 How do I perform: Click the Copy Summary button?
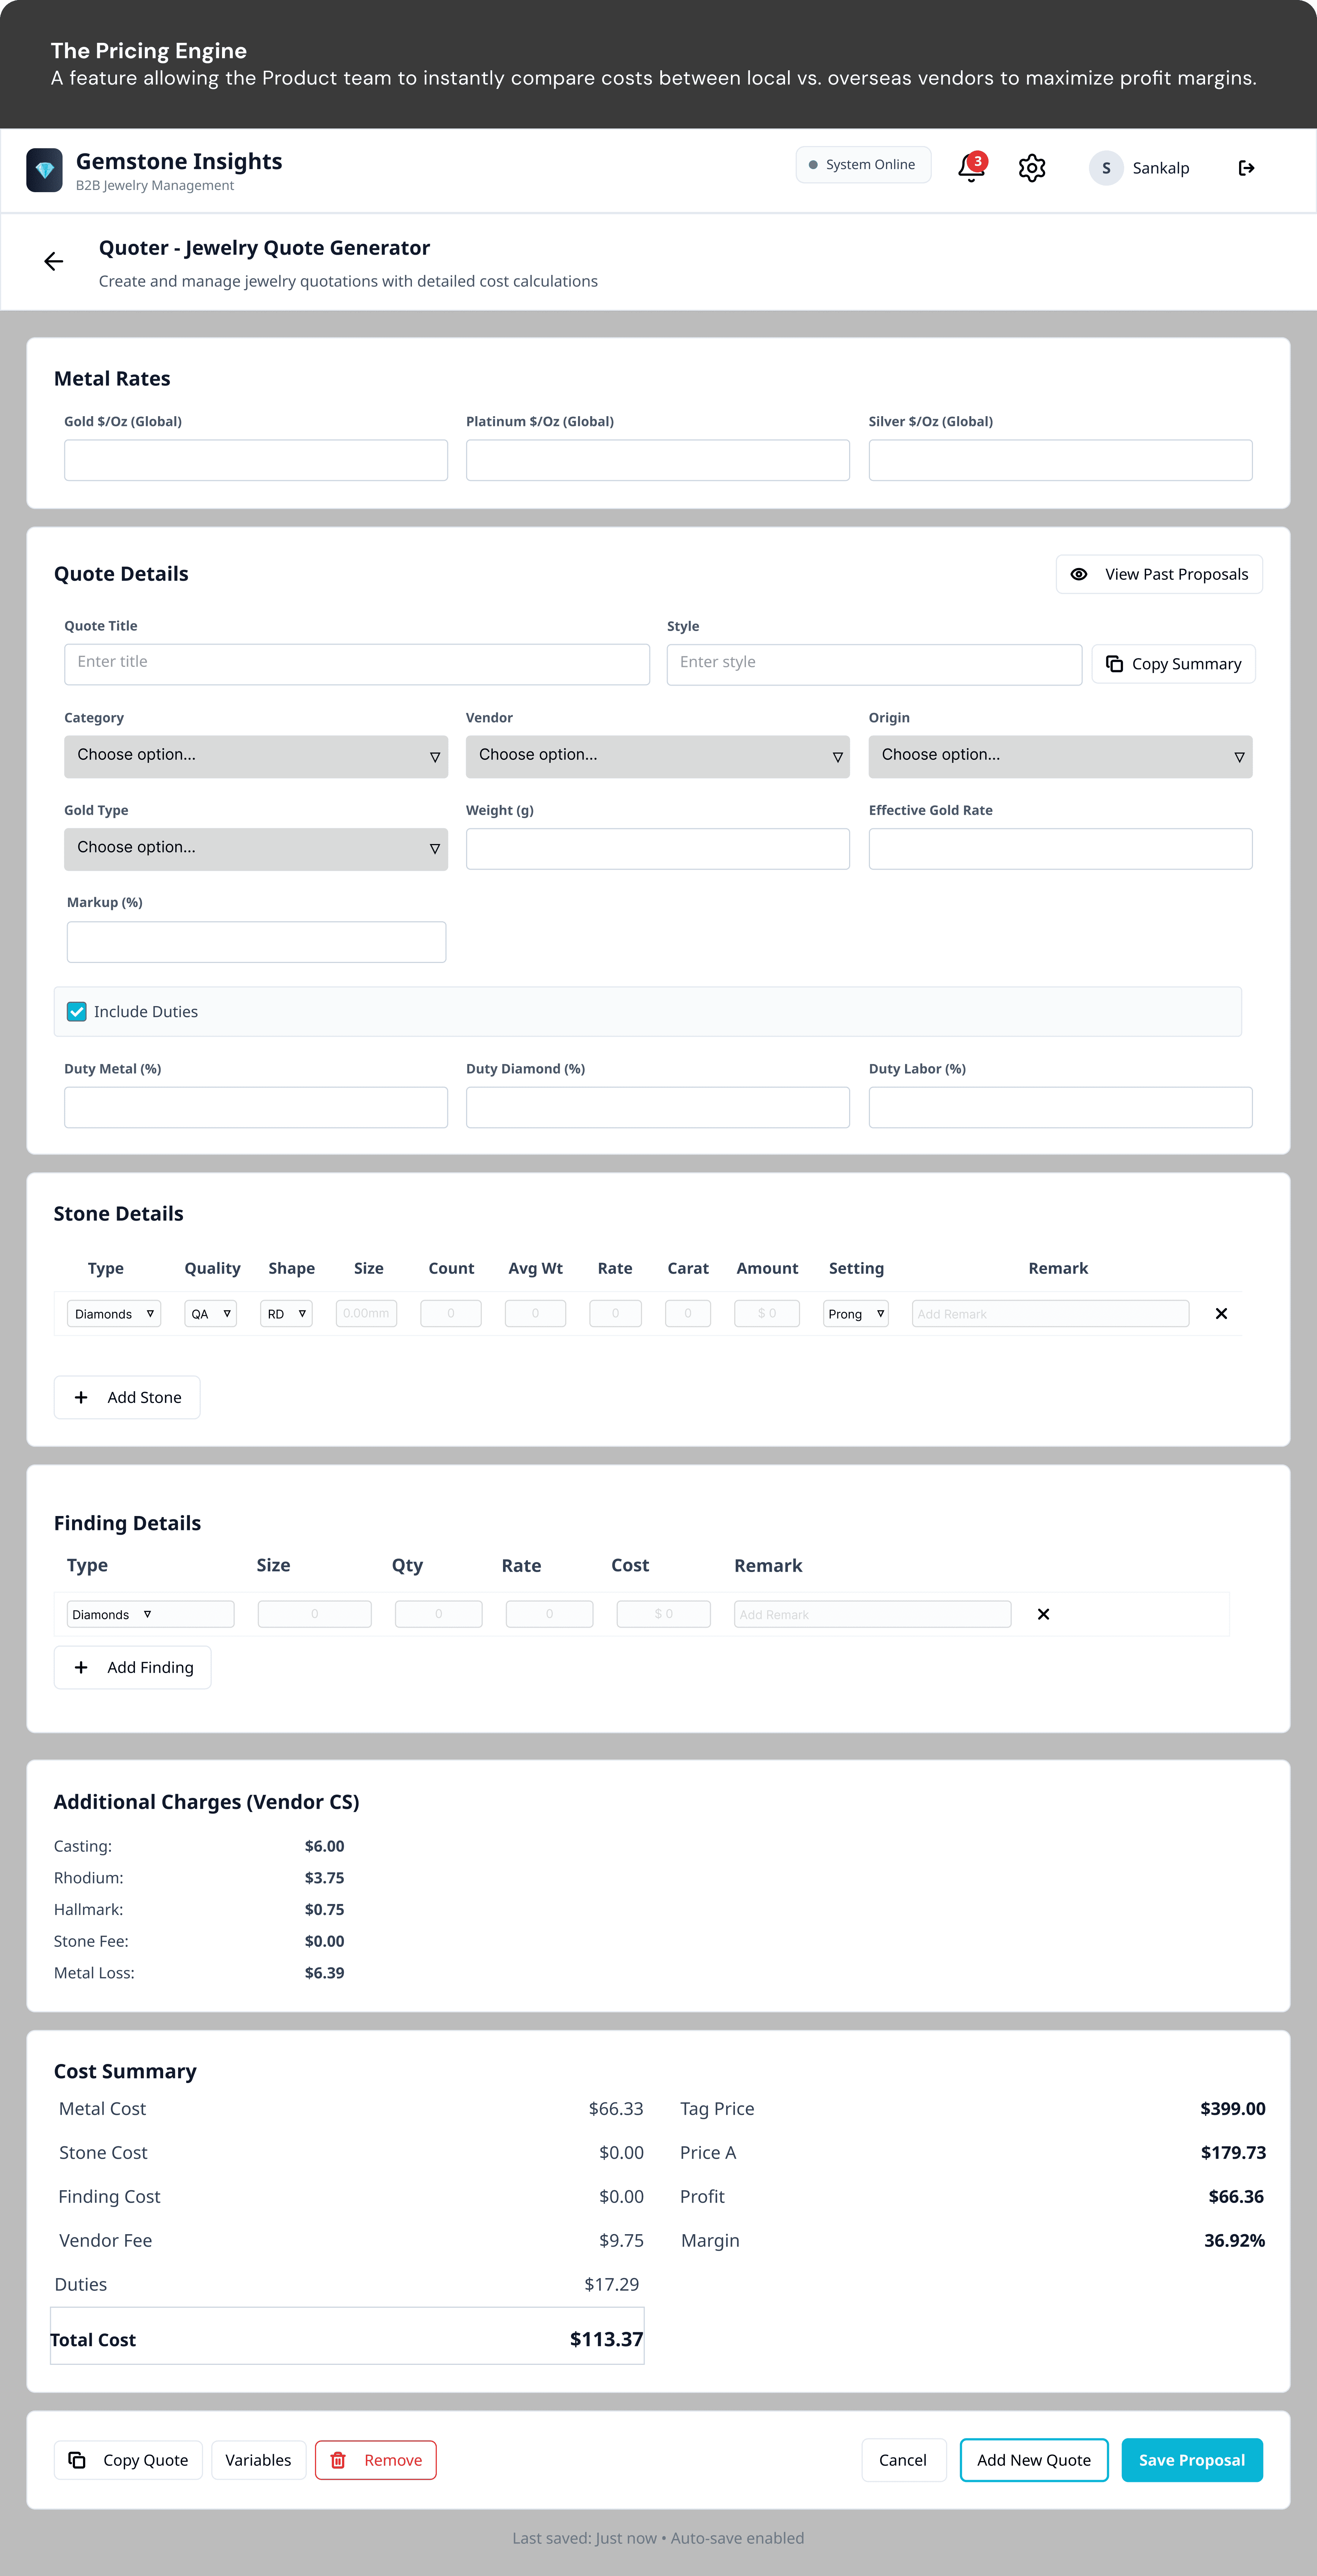pos(1173,664)
